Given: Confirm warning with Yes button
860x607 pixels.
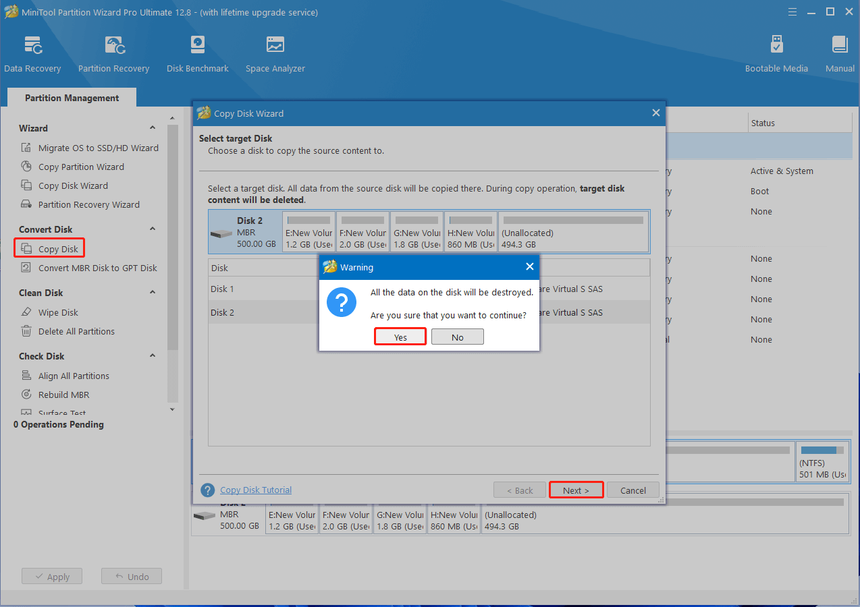Looking at the screenshot, I should (x=400, y=337).
